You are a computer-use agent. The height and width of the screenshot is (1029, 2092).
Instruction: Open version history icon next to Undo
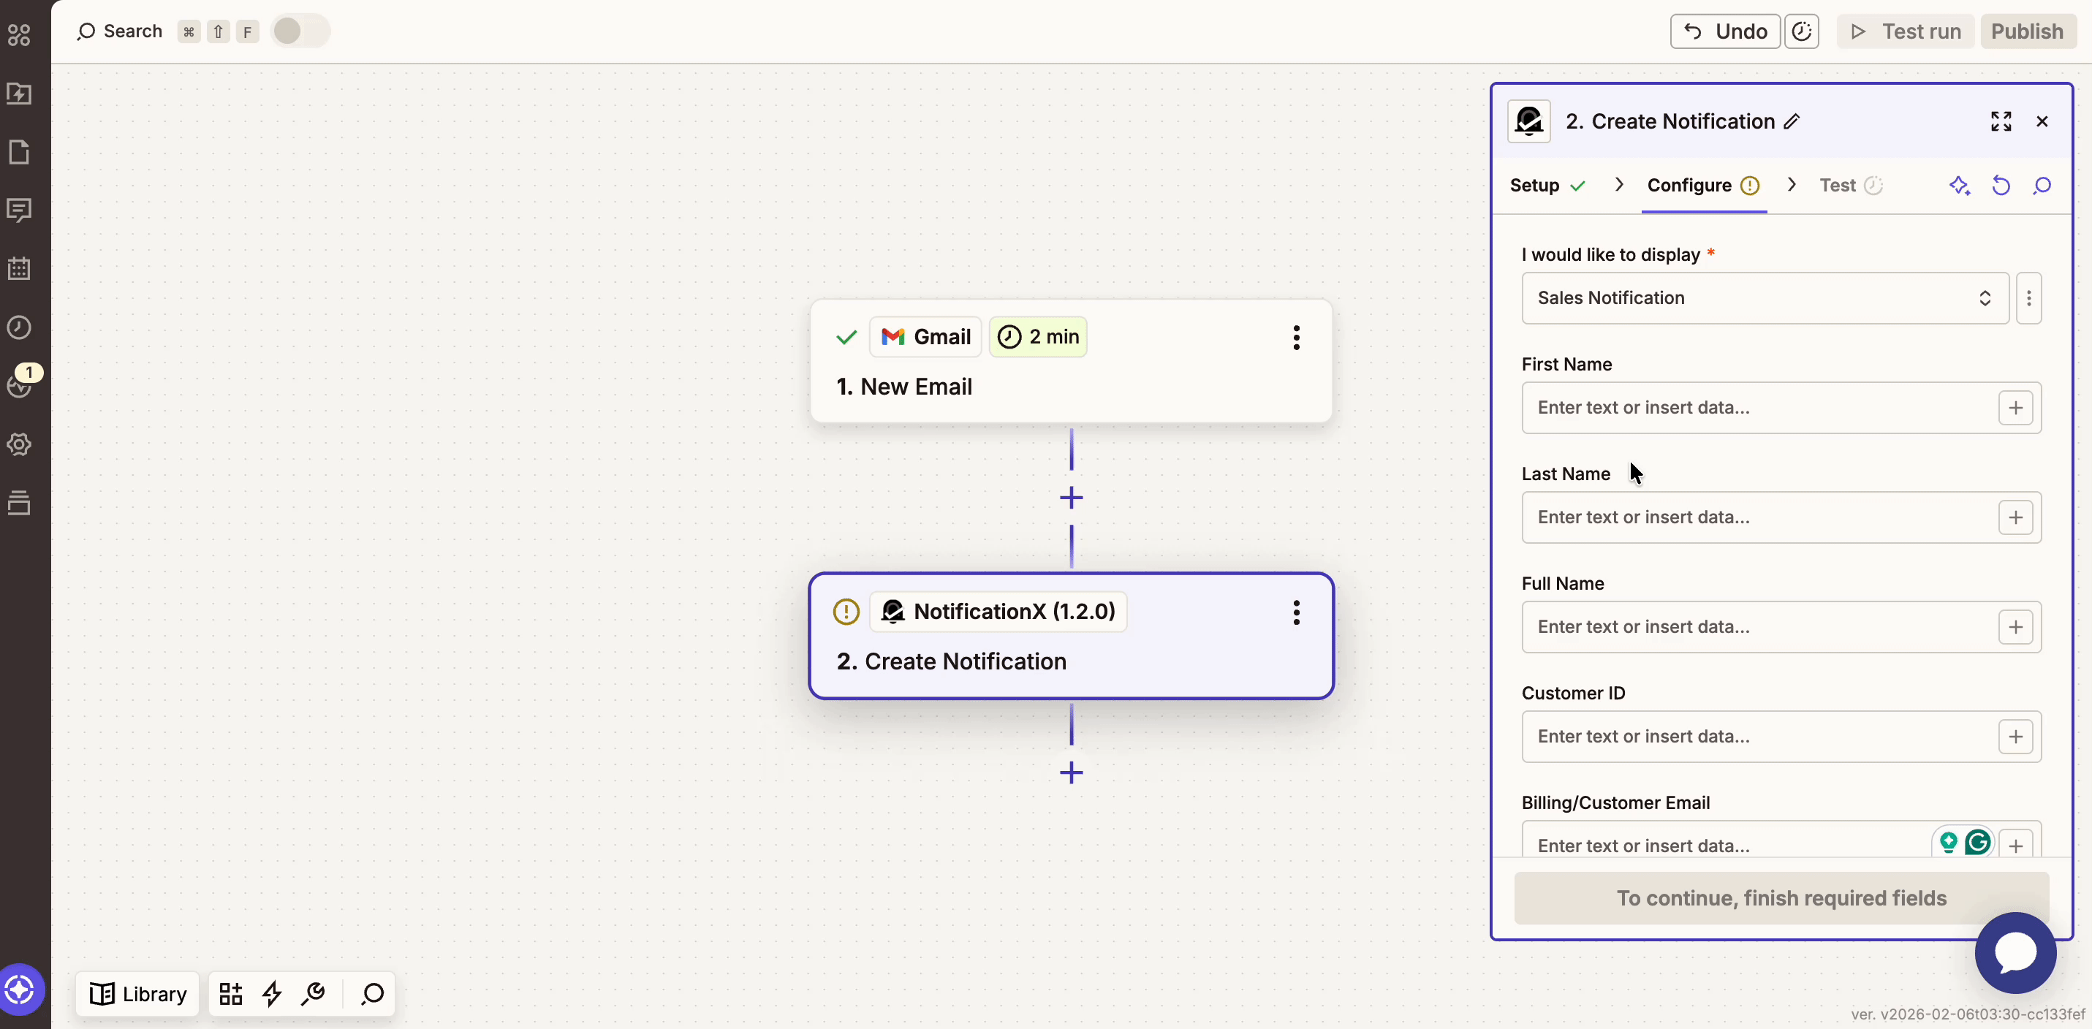click(1801, 31)
